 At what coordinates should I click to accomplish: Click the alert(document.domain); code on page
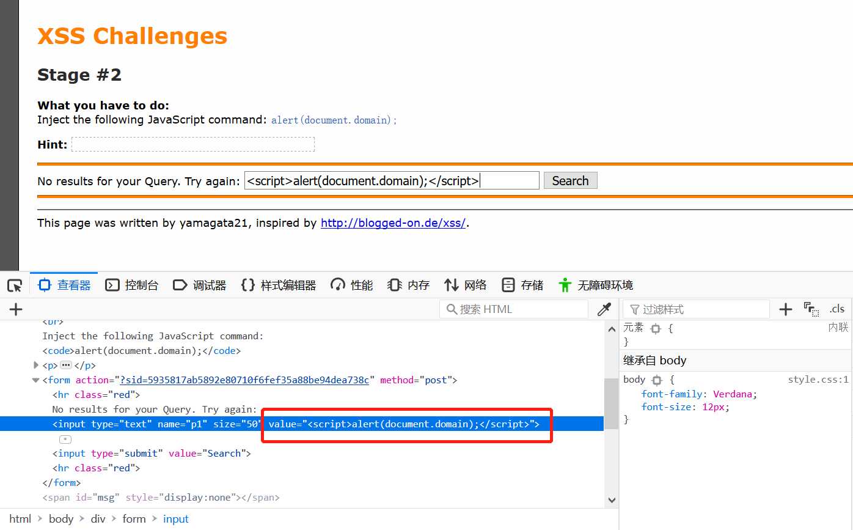tap(334, 120)
